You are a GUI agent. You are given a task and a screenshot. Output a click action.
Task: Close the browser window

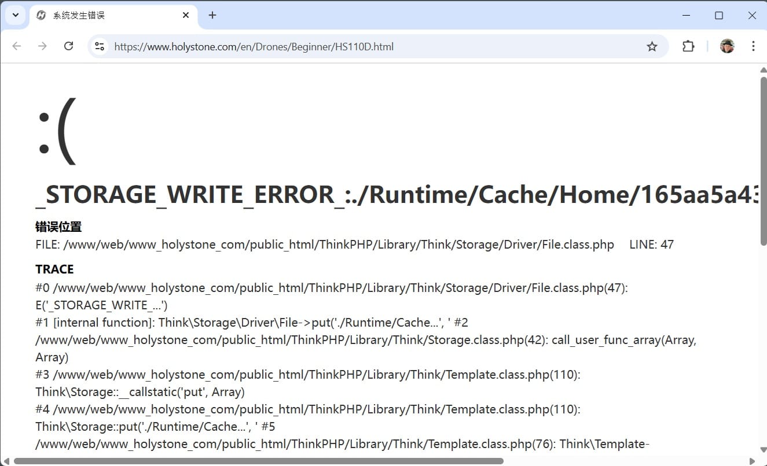click(x=752, y=16)
